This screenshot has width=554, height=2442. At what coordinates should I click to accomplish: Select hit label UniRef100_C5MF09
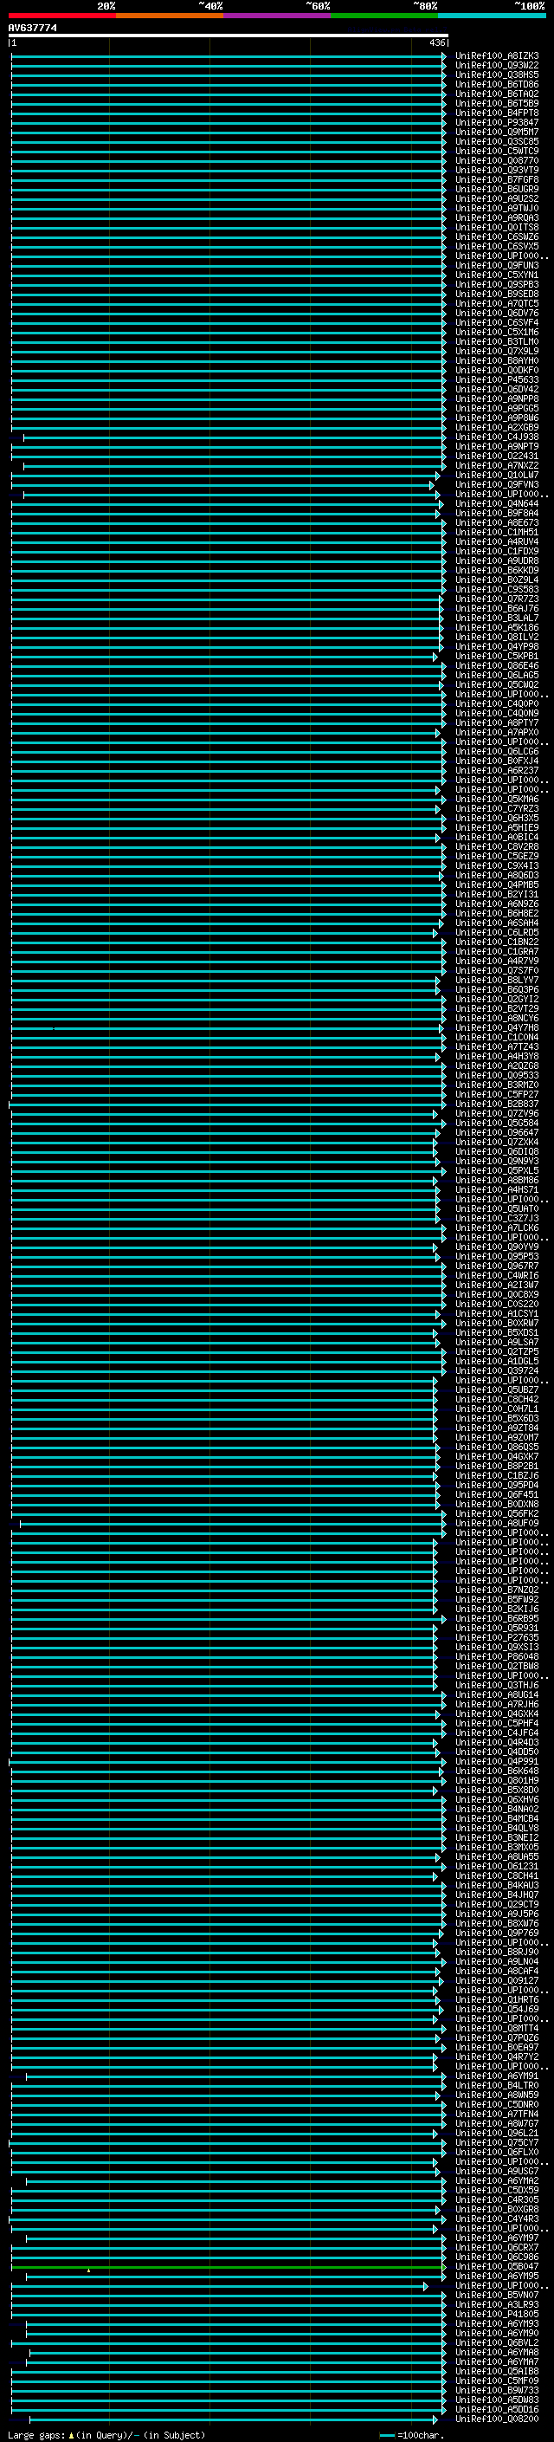coord(497,2380)
